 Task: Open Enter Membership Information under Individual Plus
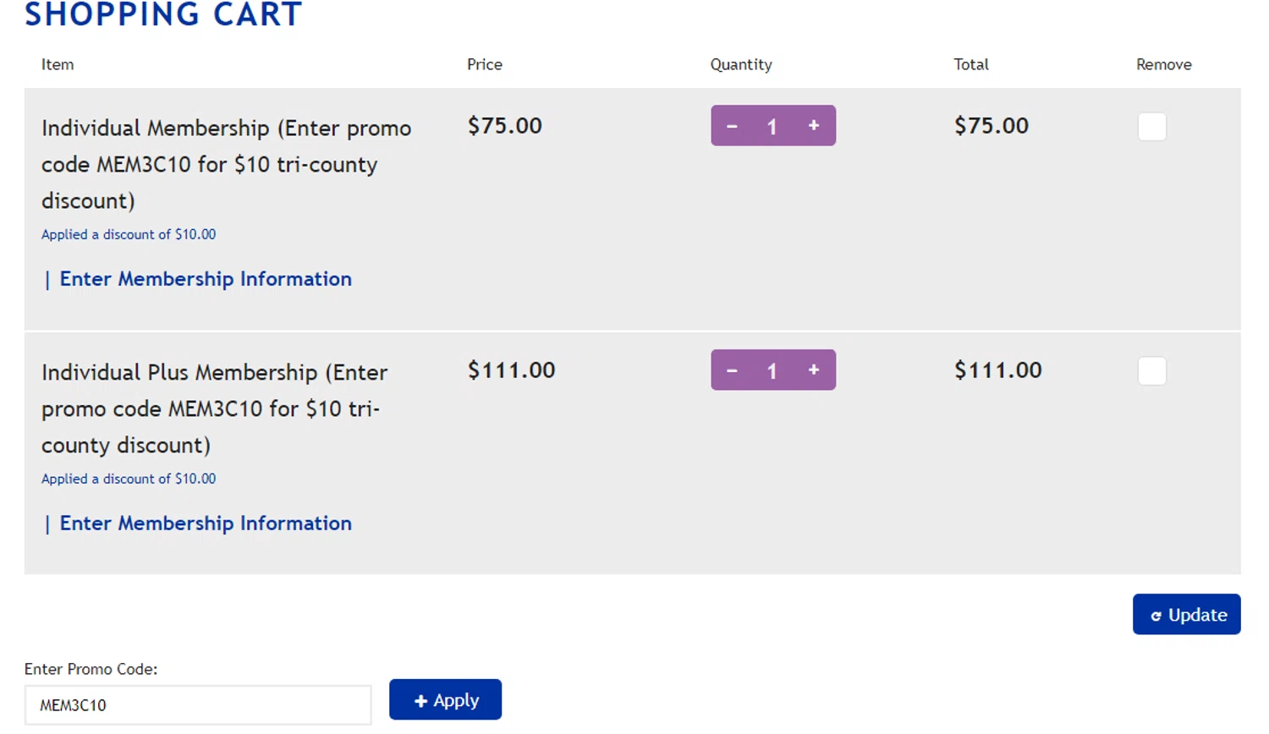[x=206, y=523]
